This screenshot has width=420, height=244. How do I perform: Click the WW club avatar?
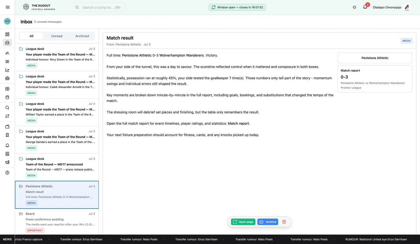pos(7,21)
